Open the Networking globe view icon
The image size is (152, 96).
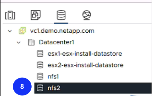tap(87, 15)
